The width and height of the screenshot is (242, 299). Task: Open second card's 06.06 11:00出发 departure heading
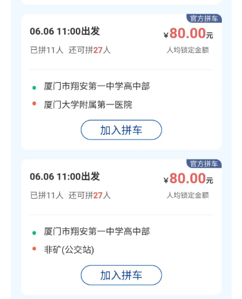coord(65,176)
